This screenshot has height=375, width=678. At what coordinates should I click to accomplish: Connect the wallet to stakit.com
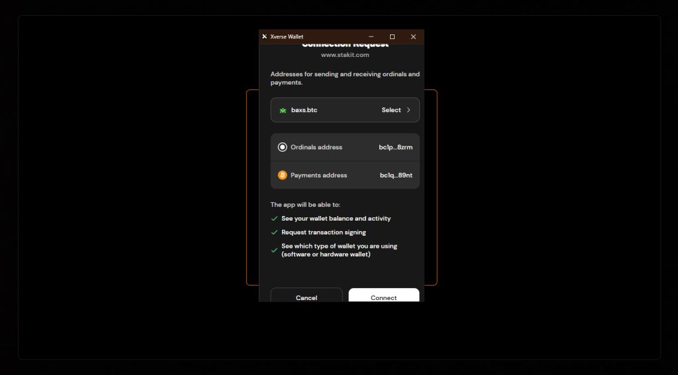click(x=384, y=295)
